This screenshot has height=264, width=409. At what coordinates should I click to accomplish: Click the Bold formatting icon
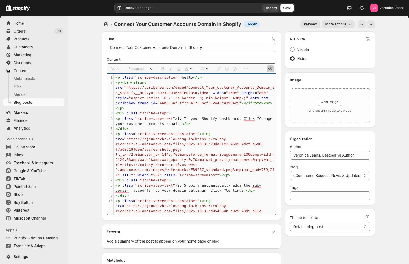(x=163, y=69)
